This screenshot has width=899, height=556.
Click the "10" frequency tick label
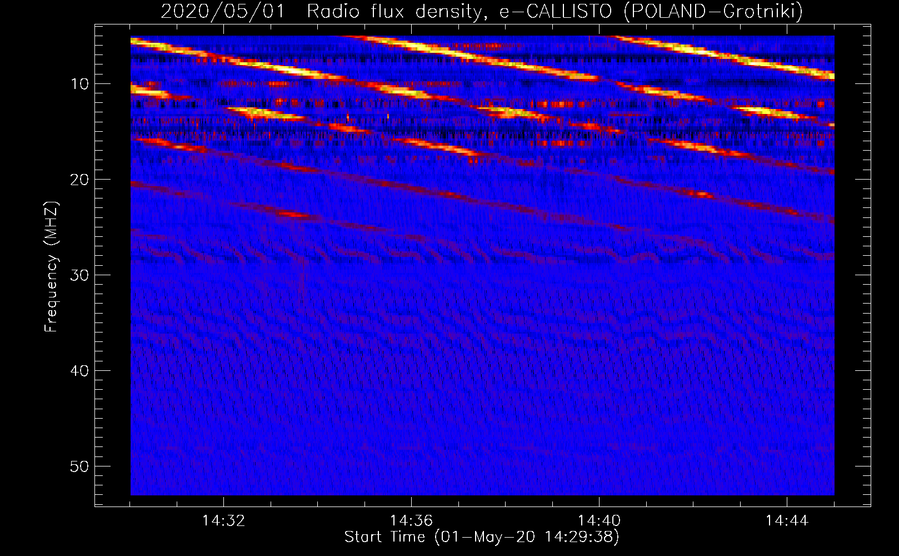click(x=80, y=84)
